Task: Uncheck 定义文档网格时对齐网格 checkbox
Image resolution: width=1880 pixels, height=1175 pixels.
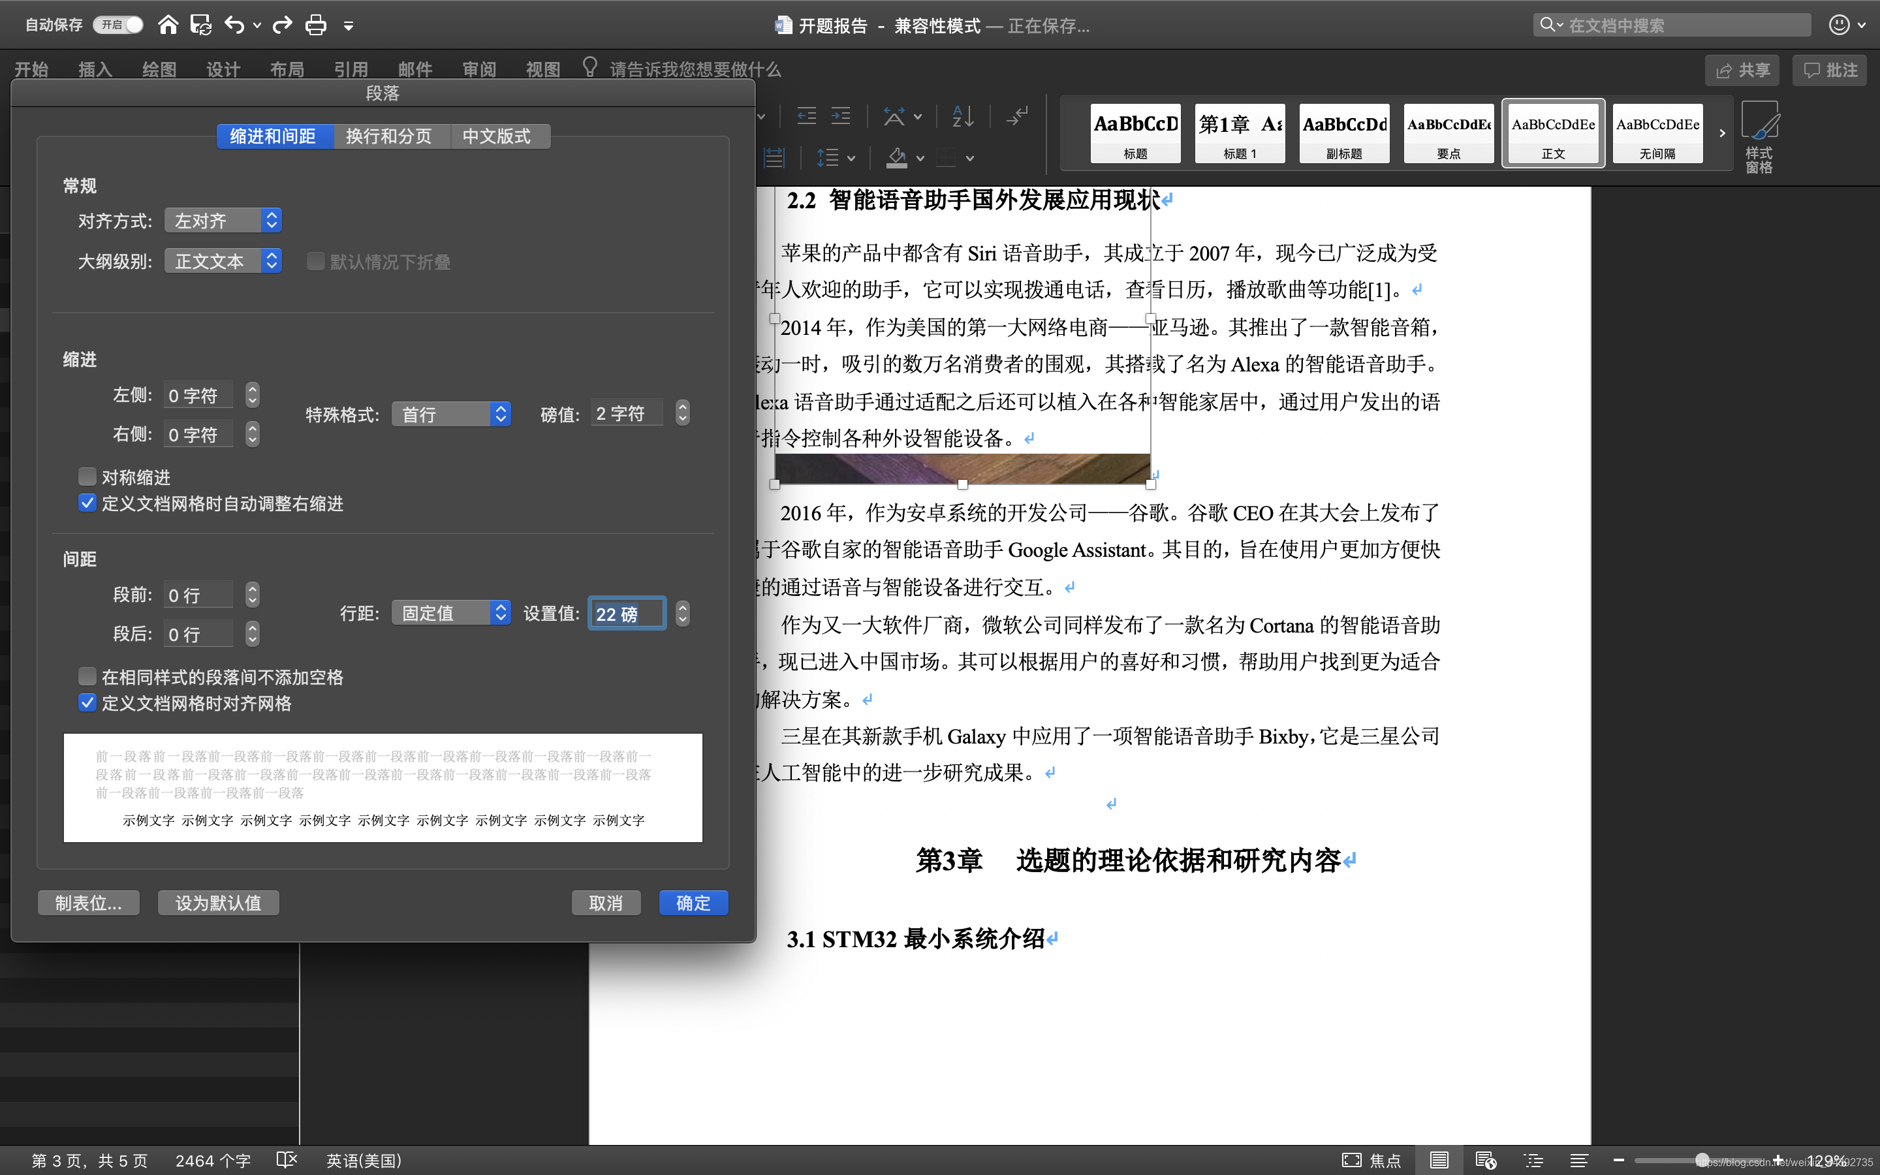Action: (87, 703)
